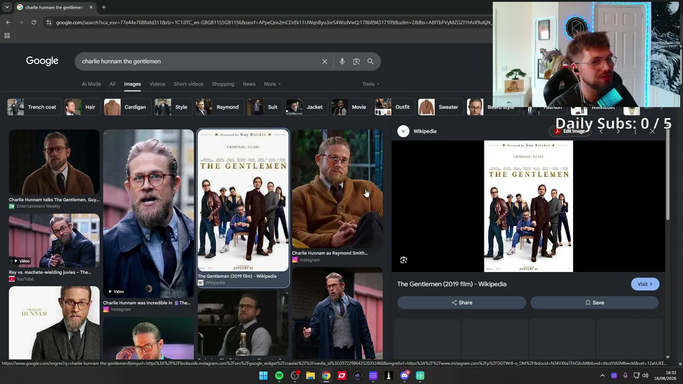Open the machete-wielding juvies YouTube video thumbnail
Screen dimensions: 683x384
[x=54, y=241]
